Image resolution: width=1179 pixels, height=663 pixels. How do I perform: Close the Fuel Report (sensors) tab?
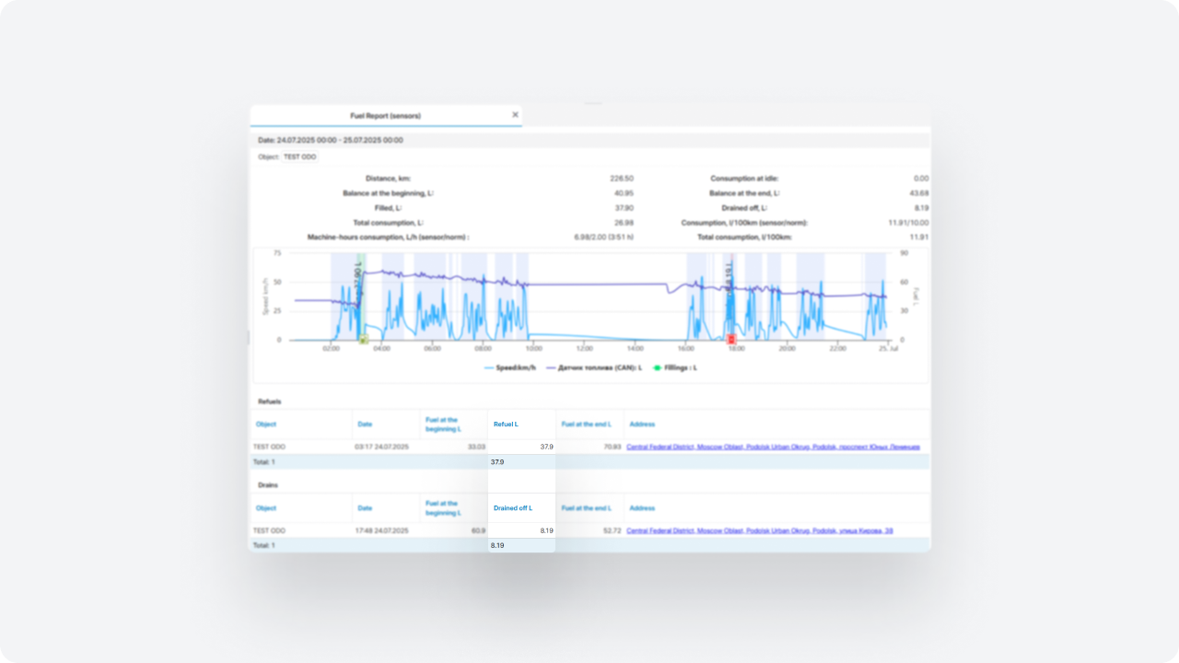tap(515, 115)
